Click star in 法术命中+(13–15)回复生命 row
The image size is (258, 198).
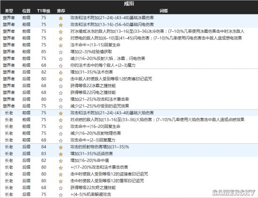pyautogui.click(x=61, y=45)
